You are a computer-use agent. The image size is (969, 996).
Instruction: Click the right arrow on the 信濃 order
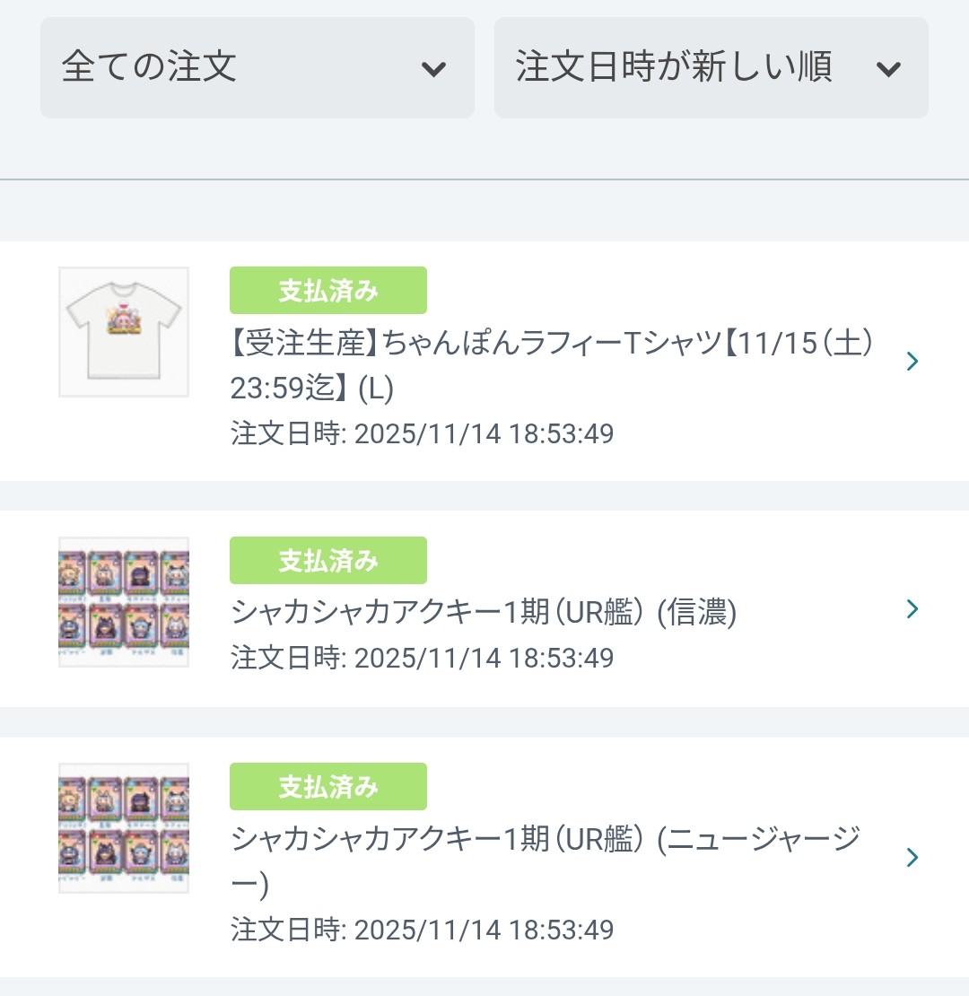[x=912, y=609]
